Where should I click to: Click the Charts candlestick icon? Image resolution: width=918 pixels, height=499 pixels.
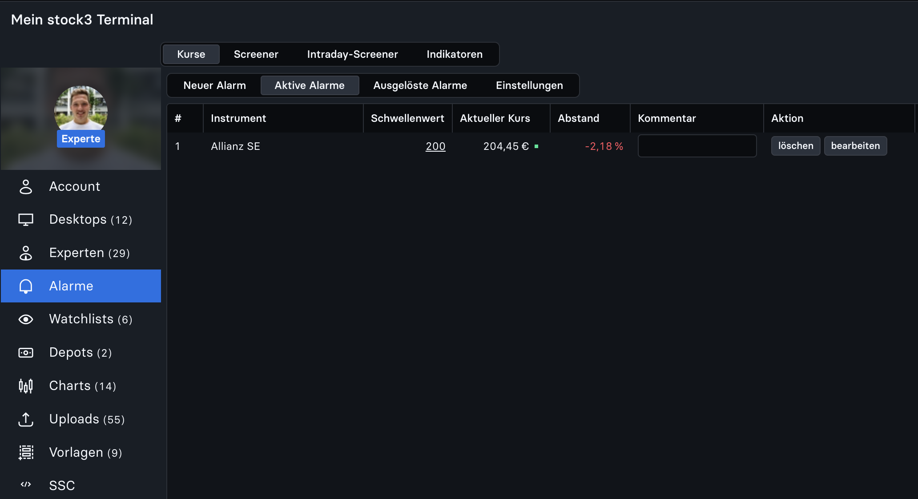click(x=26, y=386)
